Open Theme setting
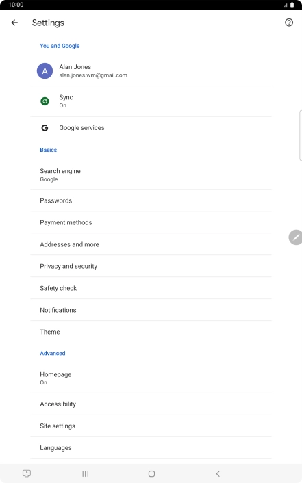Screen dimensions: 302x483 [x=151, y=332]
